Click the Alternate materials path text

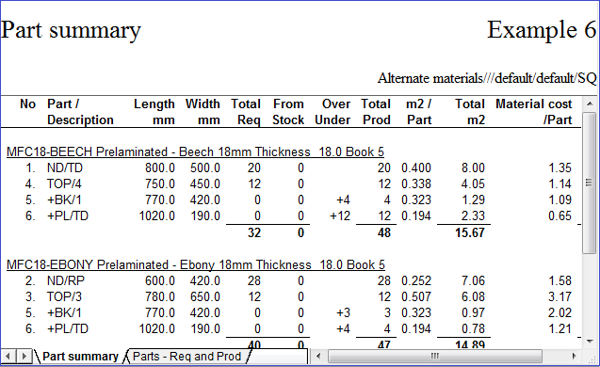487,78
